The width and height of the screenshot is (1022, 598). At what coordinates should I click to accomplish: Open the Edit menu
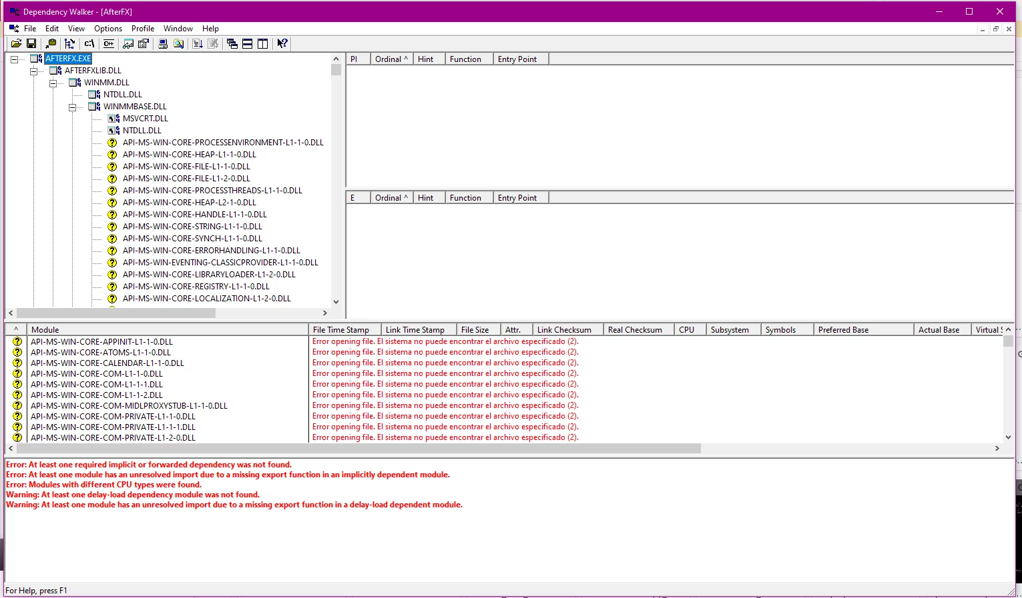[x=52, y=29]
